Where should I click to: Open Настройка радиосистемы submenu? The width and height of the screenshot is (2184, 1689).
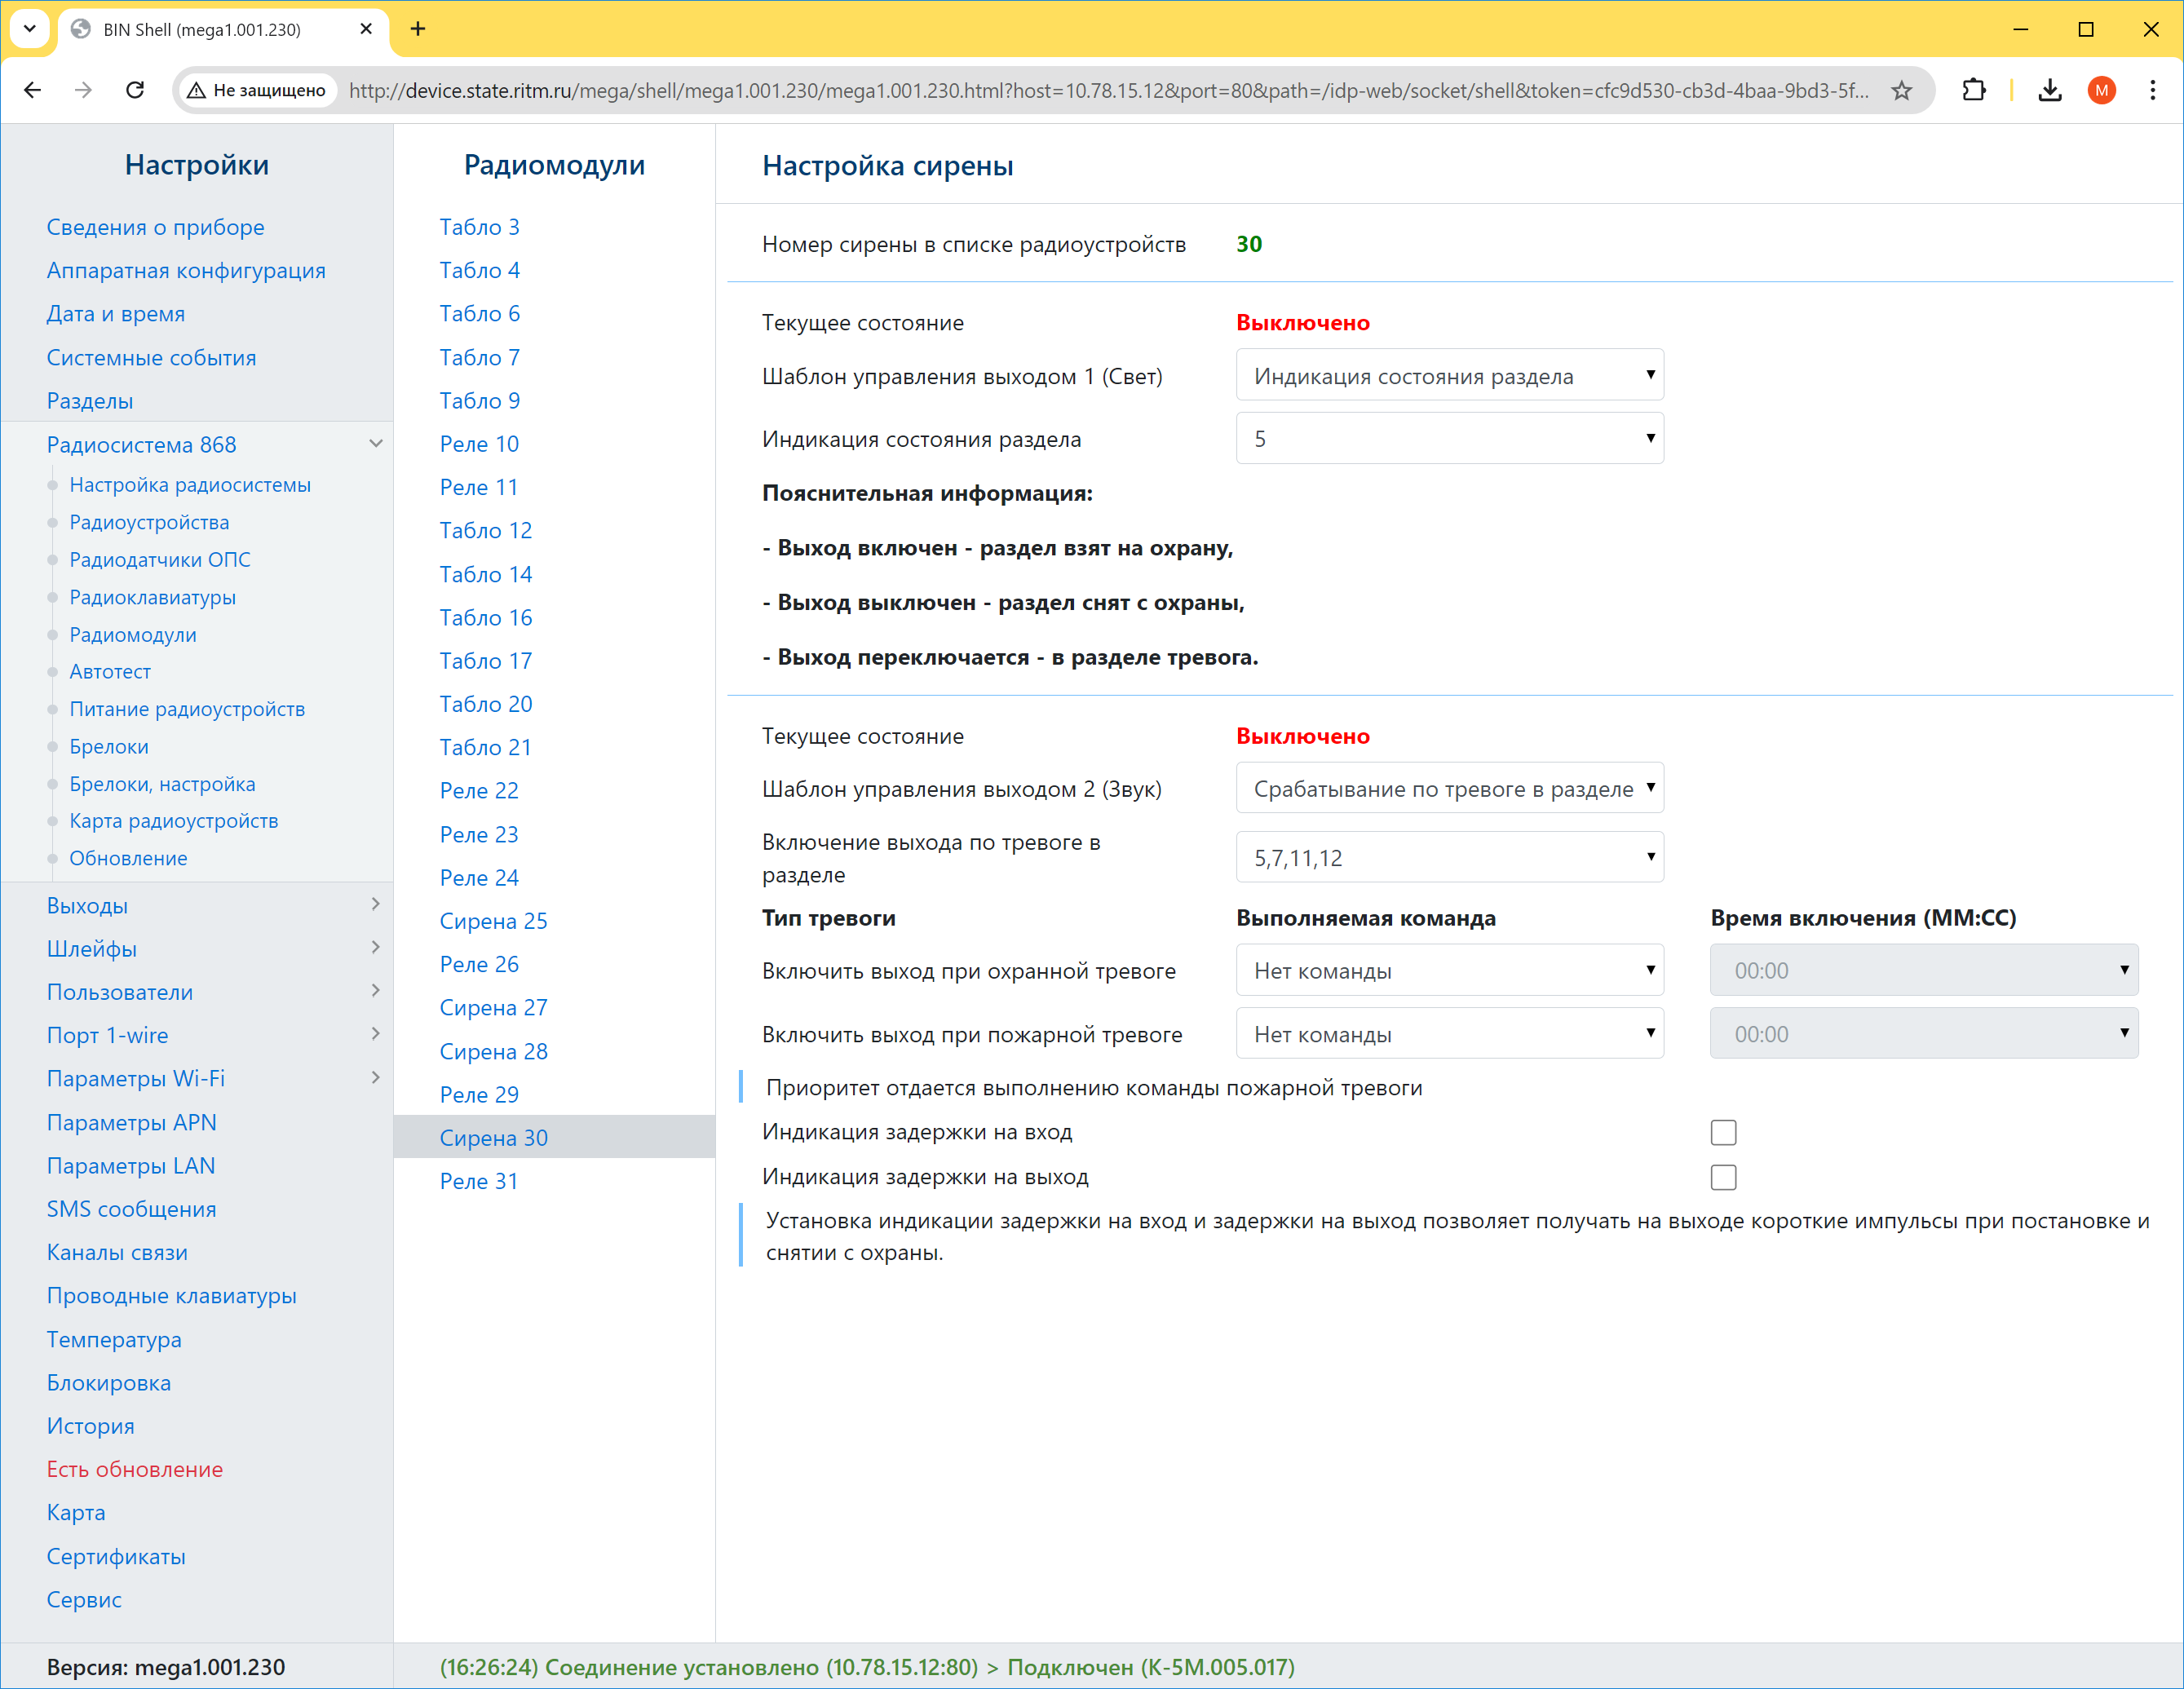190,485
